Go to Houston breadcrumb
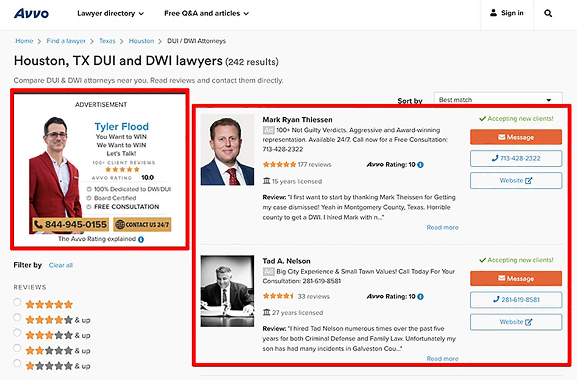The image size is (577, 380). (x=141, y=41)
